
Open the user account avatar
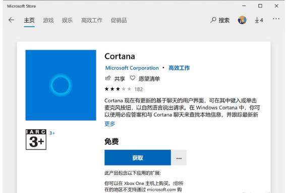coord(242,20)
